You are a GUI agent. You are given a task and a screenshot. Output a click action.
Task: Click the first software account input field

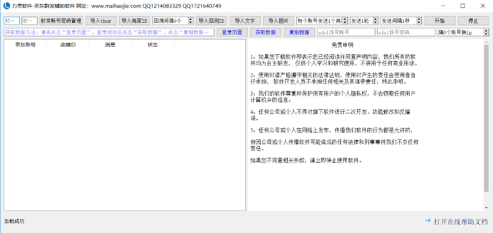(x=12, y=21)
